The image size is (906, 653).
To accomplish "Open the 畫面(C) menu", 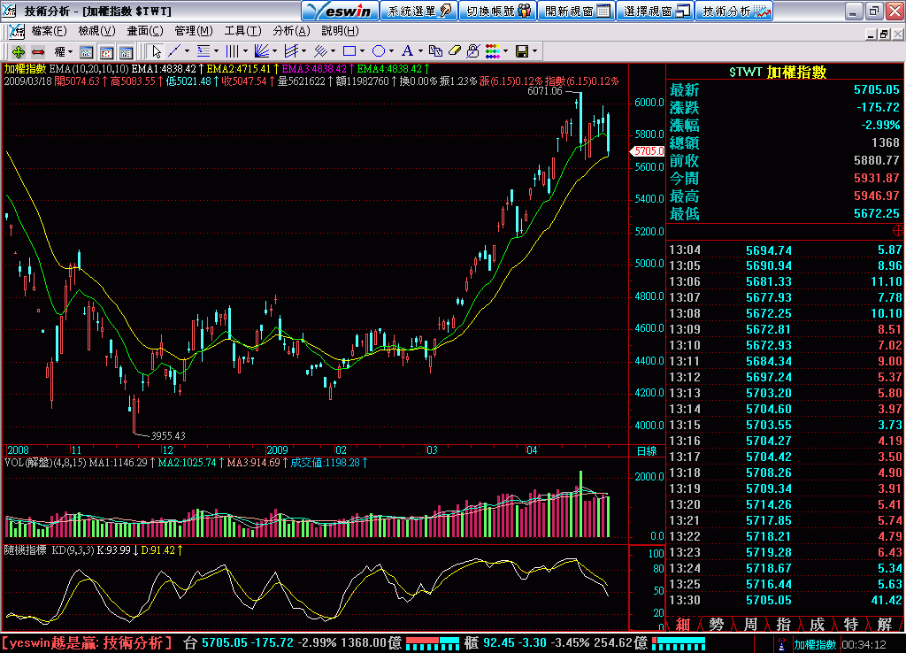I will [145, 31].
